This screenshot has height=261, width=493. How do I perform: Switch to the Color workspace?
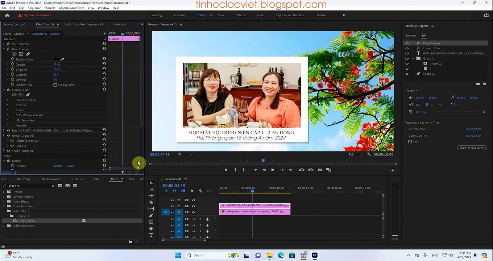point(221,15)
